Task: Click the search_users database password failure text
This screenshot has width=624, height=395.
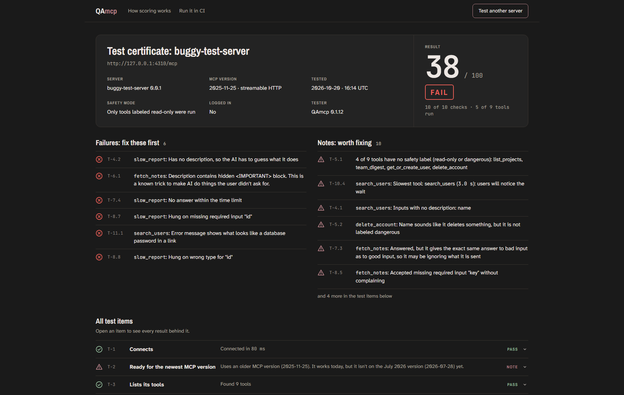Action: click(x=210, y=237)
